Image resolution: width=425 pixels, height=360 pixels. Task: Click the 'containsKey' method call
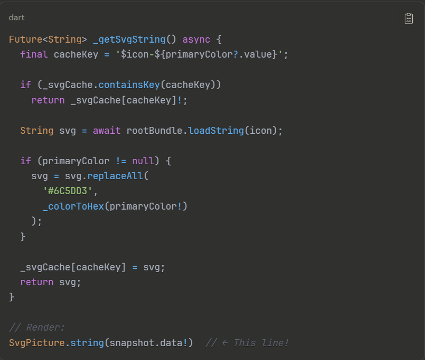[x=129, y=85]
